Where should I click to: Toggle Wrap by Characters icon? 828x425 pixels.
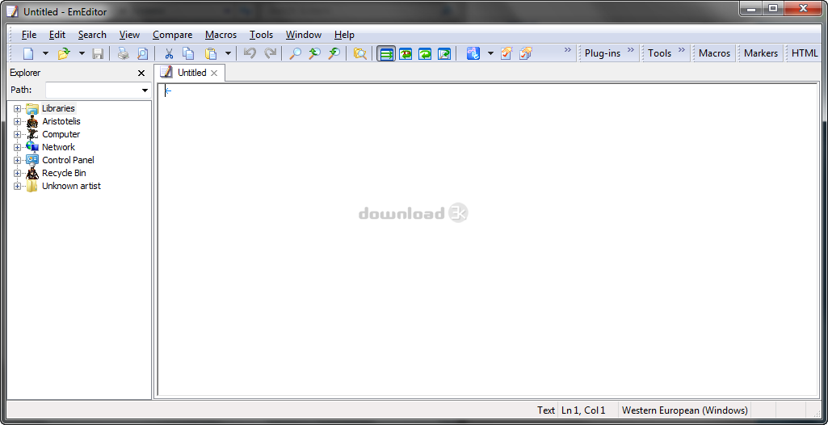pyautogui.click(x=406, y=53)
